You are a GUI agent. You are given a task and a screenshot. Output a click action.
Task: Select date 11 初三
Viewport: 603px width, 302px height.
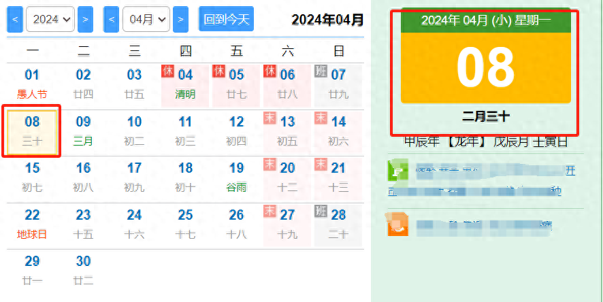(x=185, y=132)
